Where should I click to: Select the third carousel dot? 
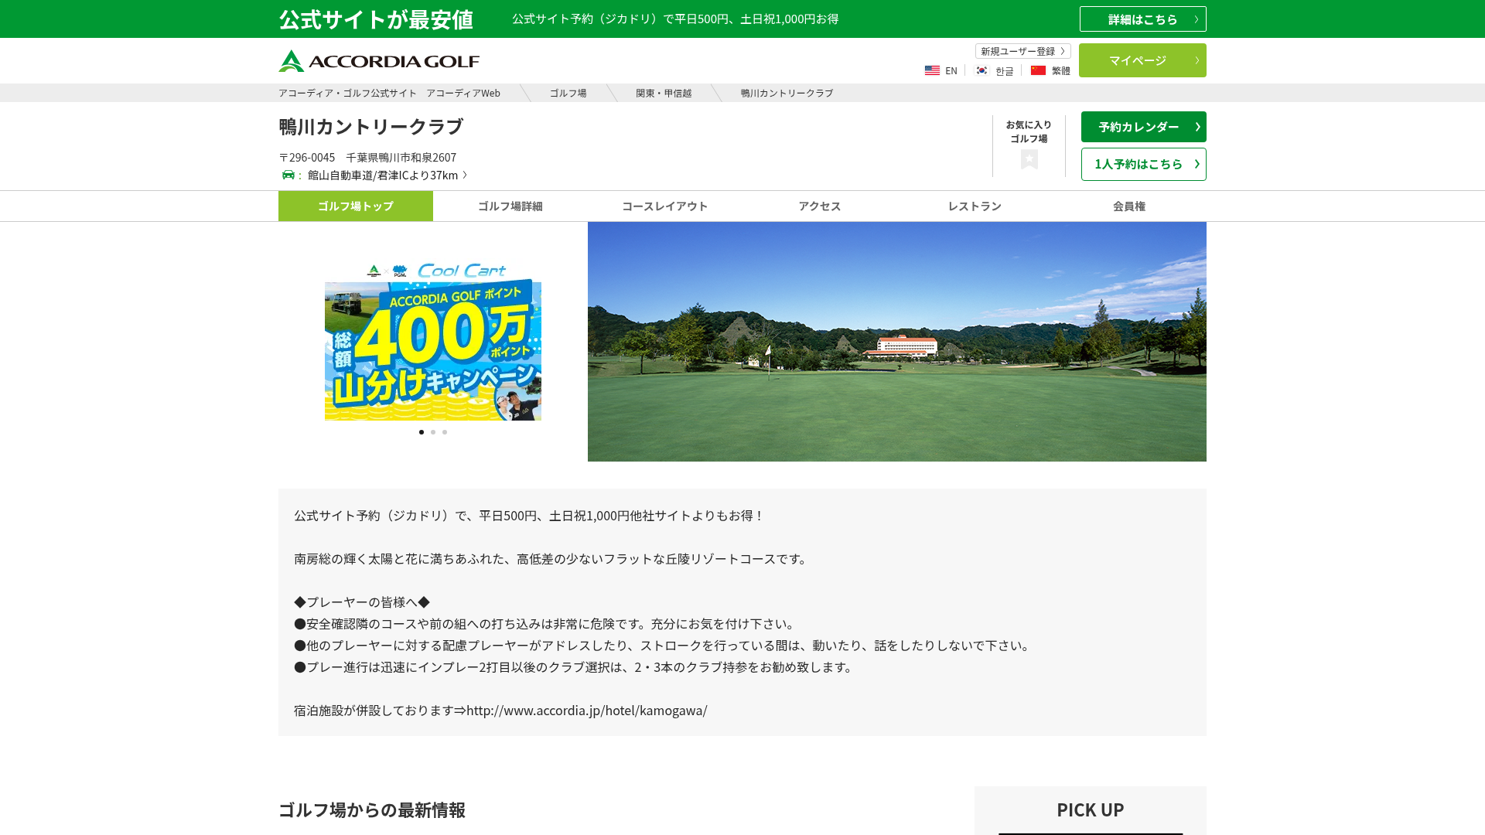445,432
